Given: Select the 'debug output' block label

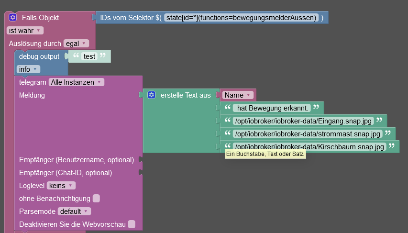Looking at the screenshot, I should pyautogui.click(x=39, y=56).
